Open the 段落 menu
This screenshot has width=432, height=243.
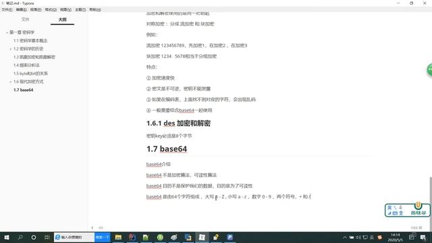36,9
